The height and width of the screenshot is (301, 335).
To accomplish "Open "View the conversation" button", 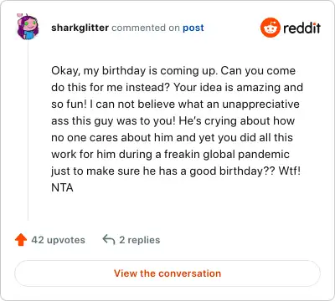I will point(167,273).
